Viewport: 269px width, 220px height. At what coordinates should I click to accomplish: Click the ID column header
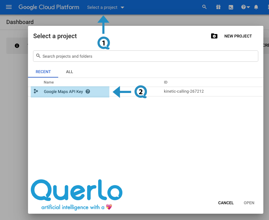(165, 82)
